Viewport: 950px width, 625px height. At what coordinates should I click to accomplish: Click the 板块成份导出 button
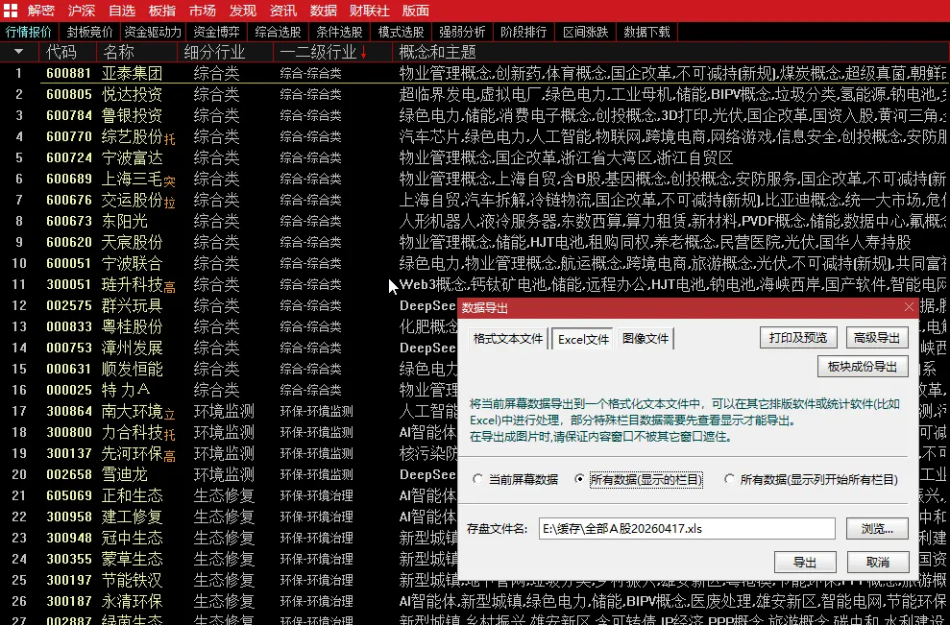click(863, 367)
